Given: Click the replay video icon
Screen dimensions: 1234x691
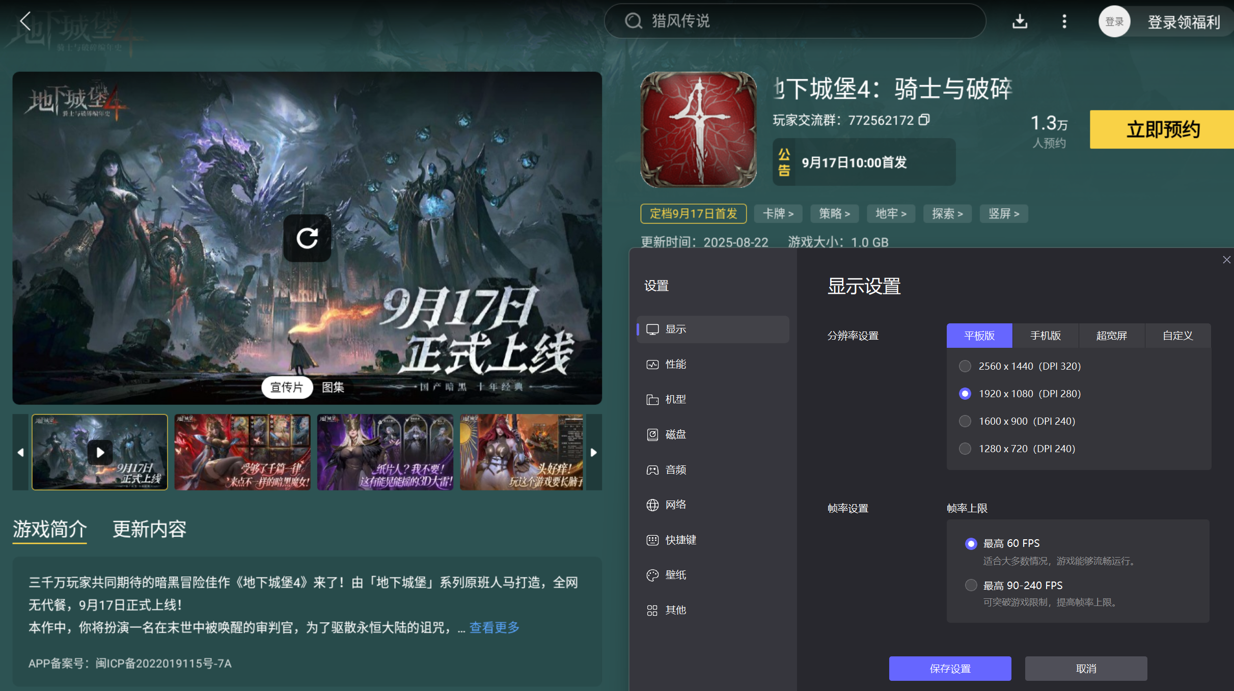Looking at the screenshot, I should (307, 238).
